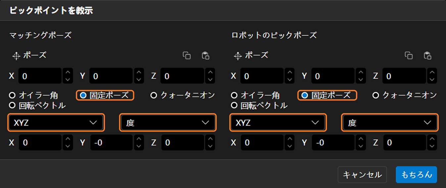Click the キャンセル button
Viewport: 446px width, 188px height.
coord(362,174)
